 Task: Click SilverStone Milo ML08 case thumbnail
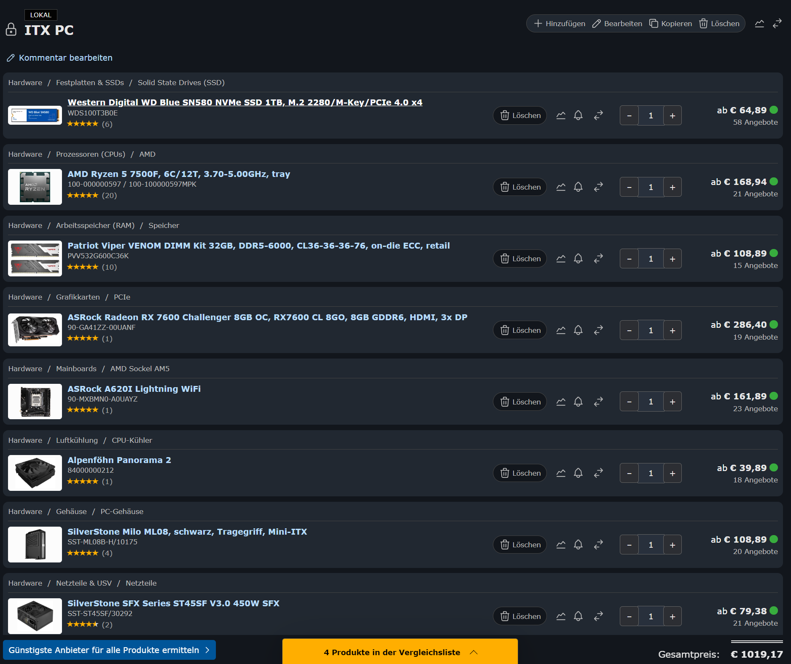pyautogui.click(x=35, y=544)
